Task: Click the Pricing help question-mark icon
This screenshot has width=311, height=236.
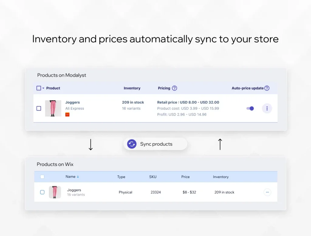Action: pyautogui.click(x=174, y=88)
